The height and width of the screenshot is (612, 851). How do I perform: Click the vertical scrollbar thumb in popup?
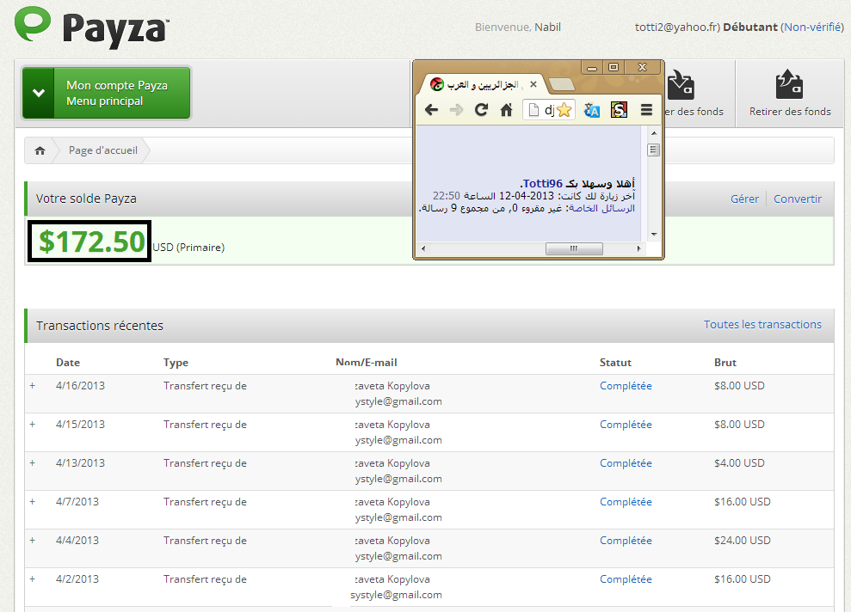(654, 150)
